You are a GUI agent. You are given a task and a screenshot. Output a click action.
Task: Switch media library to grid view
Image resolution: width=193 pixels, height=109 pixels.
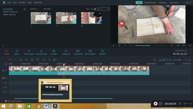(x=95, y=9)
